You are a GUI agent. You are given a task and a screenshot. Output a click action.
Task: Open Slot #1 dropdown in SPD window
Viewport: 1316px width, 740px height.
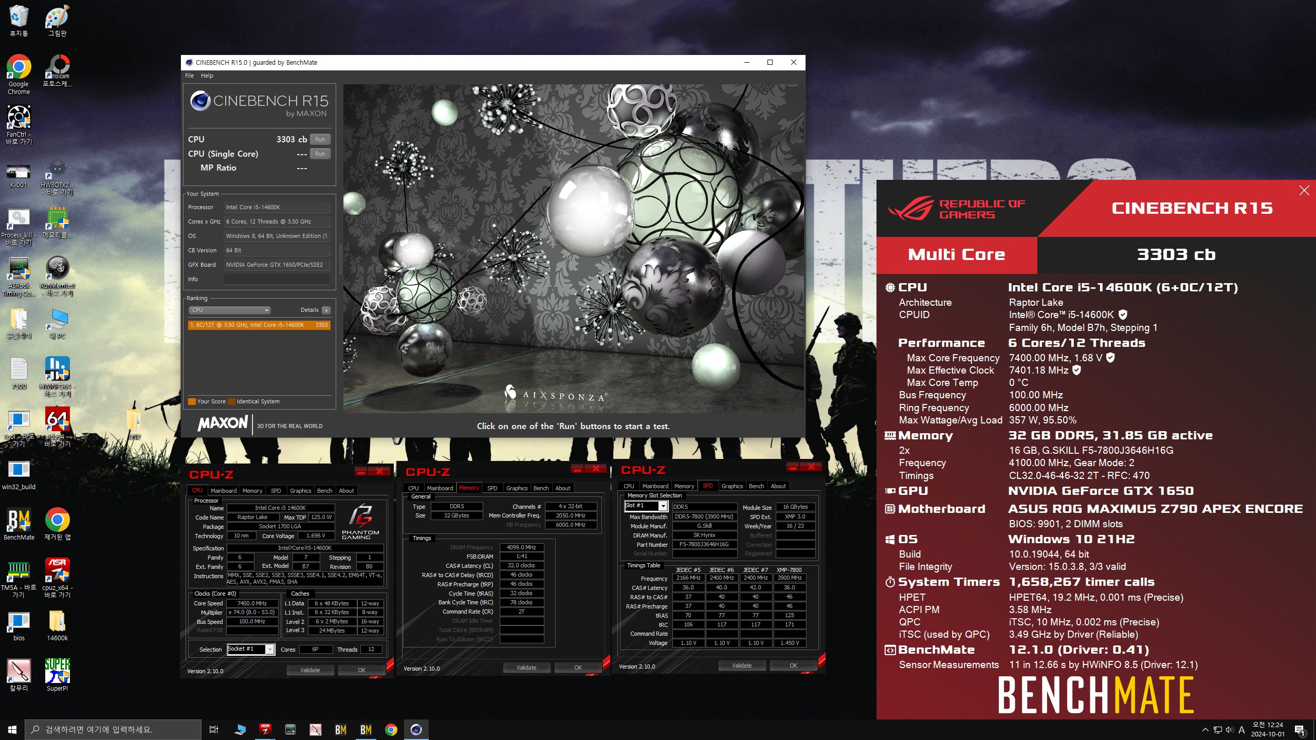(646, 506)
